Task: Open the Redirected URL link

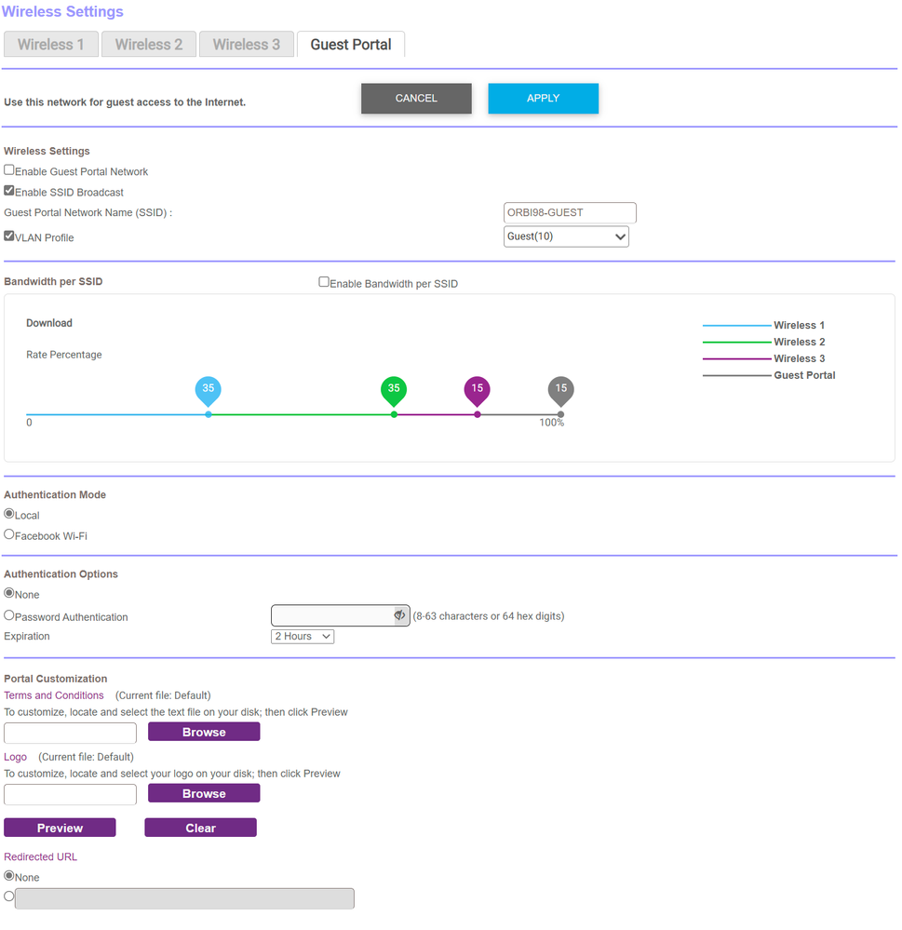Action: coord(41,857)
